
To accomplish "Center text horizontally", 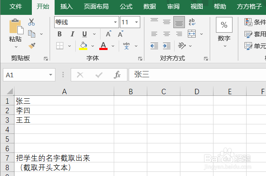I will (x=167, y=34).
